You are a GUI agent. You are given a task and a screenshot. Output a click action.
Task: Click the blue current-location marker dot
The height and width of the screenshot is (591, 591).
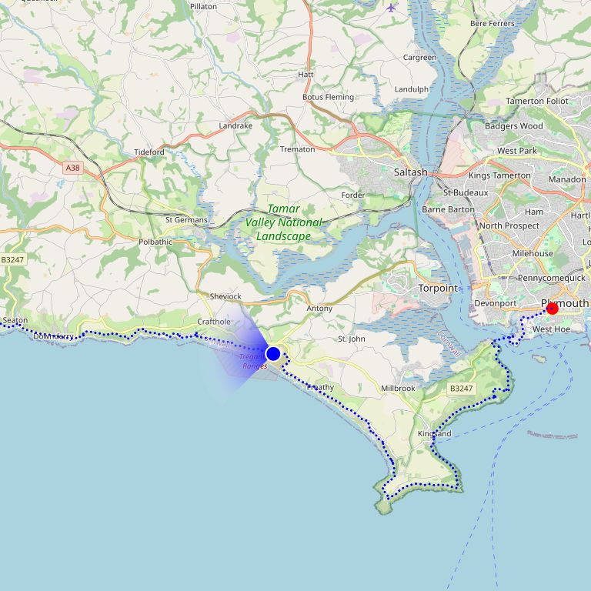(273, 354)
